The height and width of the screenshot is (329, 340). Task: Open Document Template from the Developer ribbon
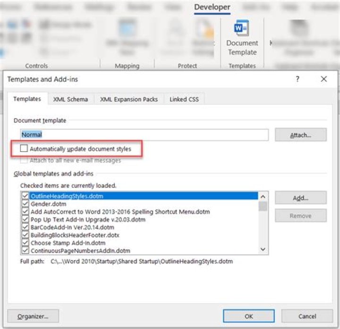[242, 38]
